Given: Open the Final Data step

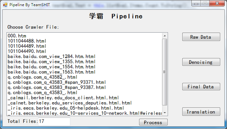Looking at the screenshot, I should point(201,87).
